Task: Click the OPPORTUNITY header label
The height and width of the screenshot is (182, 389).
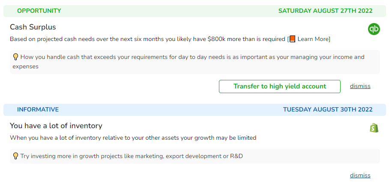Action: [39, 11]
